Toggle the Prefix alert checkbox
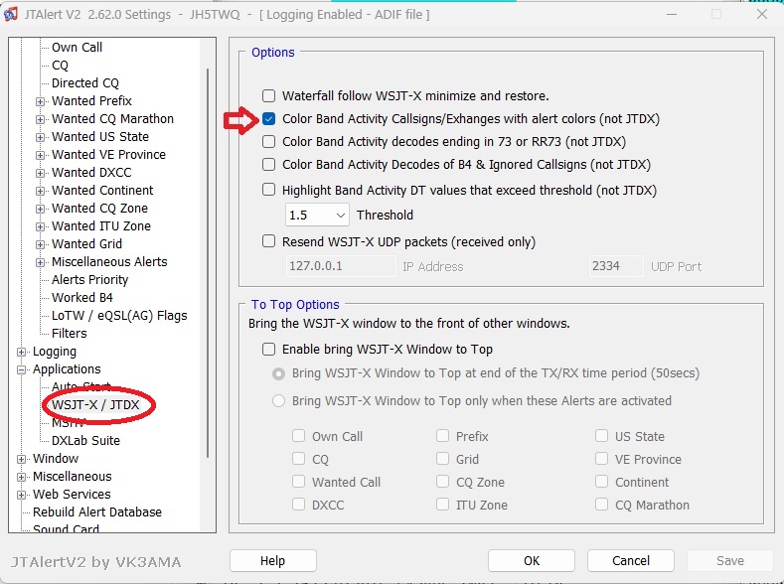 tap(442, 436)
